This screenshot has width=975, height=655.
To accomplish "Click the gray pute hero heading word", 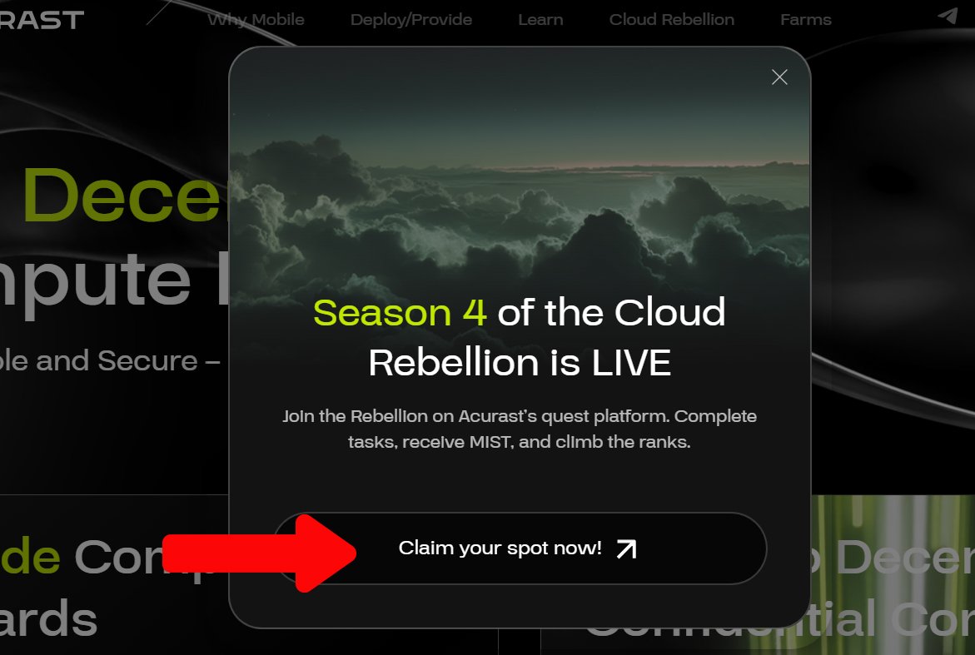I will click(x=95, y=281).
